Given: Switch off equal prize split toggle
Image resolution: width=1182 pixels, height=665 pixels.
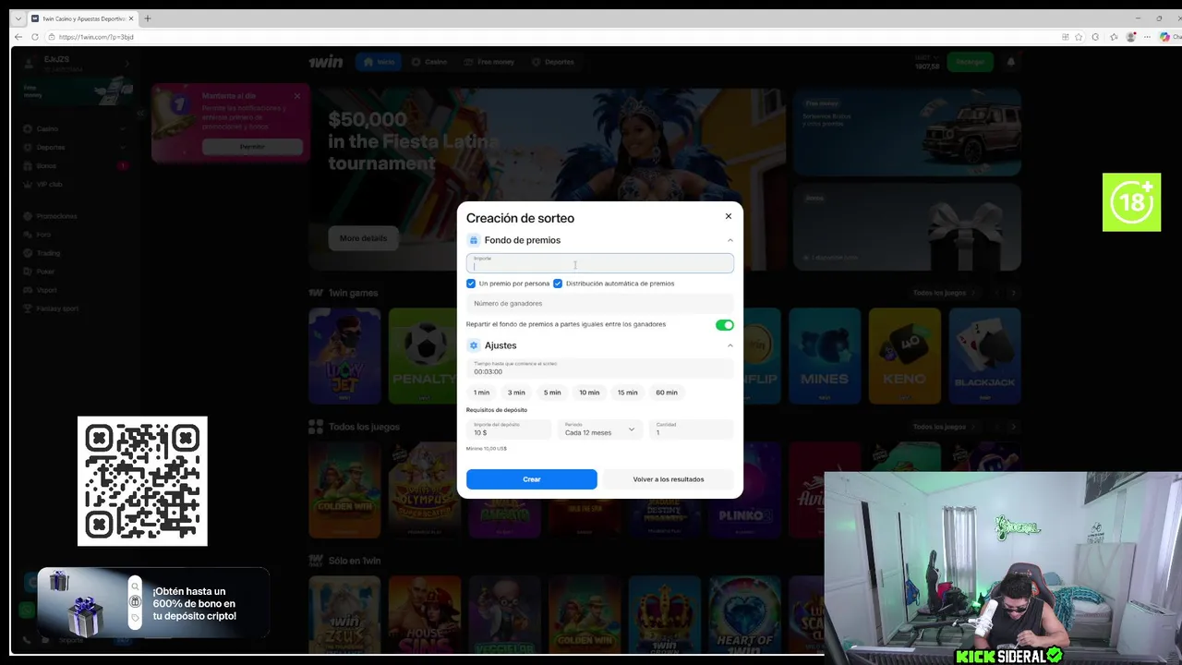Looking at the screenshot, I should coord(724,324).
